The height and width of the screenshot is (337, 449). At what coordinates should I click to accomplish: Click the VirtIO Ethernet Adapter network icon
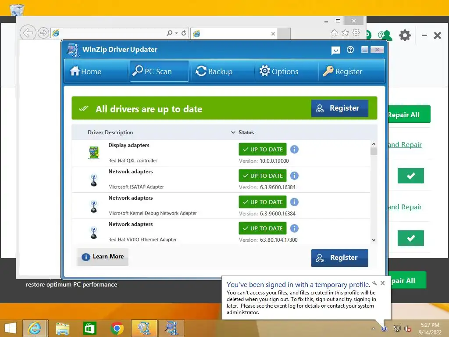tap(94, 233)
